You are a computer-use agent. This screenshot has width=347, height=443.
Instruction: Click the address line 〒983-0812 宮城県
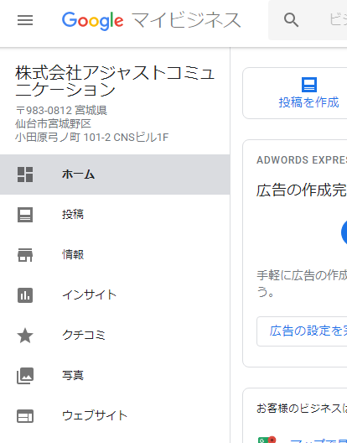[61, 110]
